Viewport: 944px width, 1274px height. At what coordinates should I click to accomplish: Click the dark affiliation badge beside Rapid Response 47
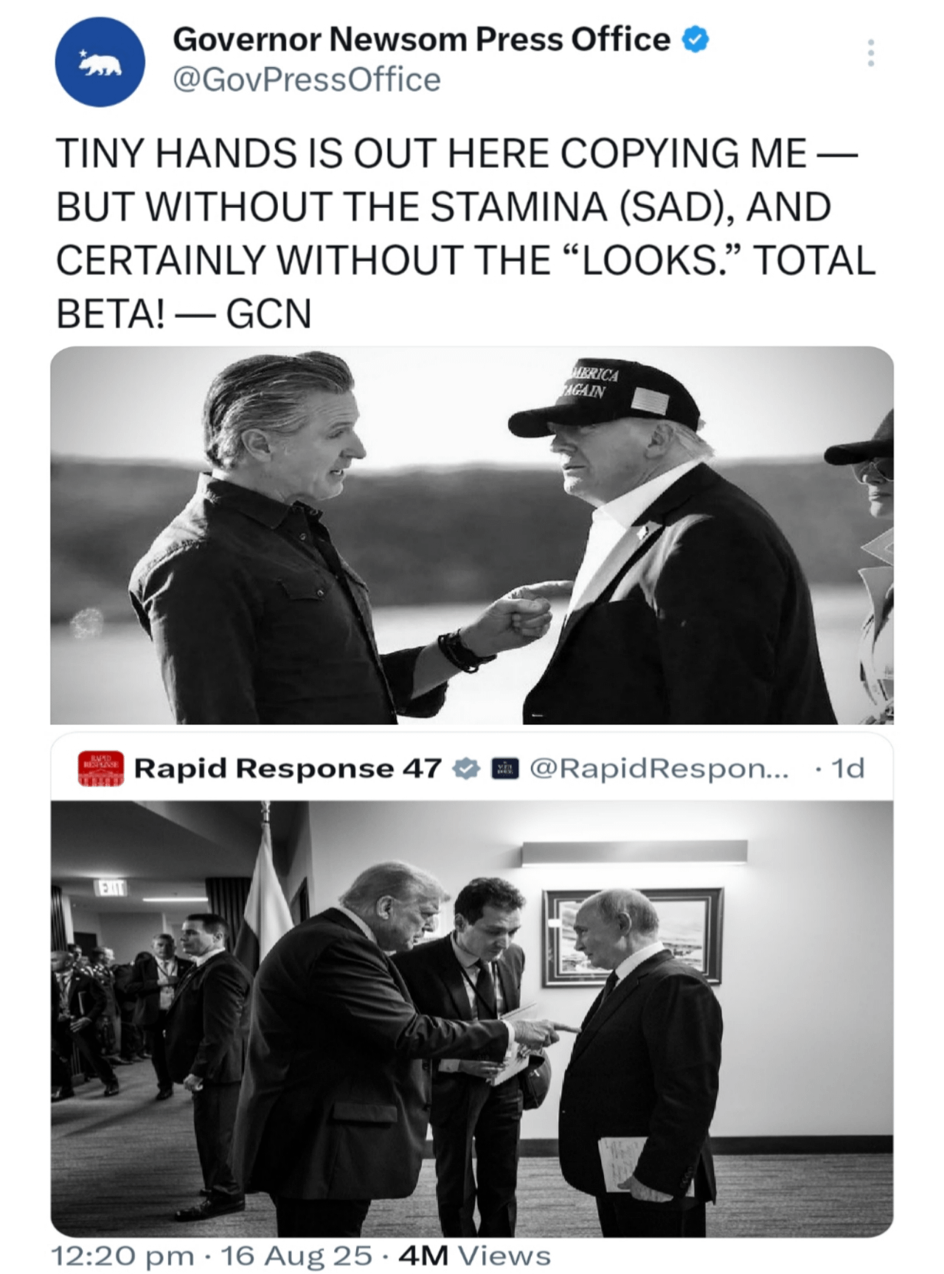505,769
